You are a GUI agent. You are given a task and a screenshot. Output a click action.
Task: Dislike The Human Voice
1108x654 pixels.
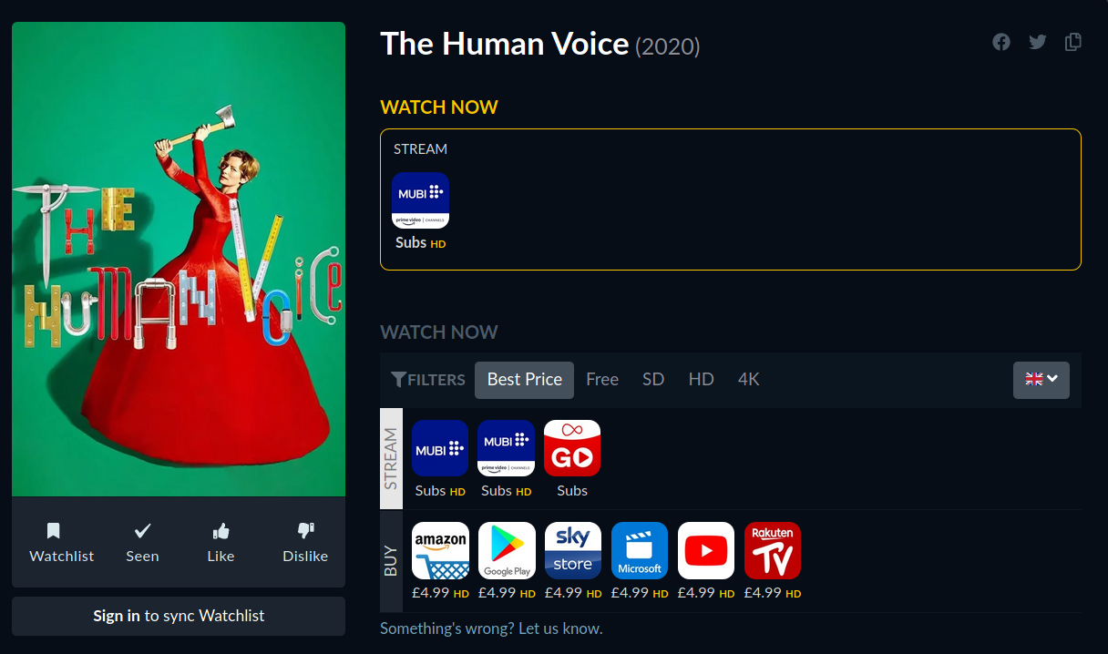coord(305,543)
